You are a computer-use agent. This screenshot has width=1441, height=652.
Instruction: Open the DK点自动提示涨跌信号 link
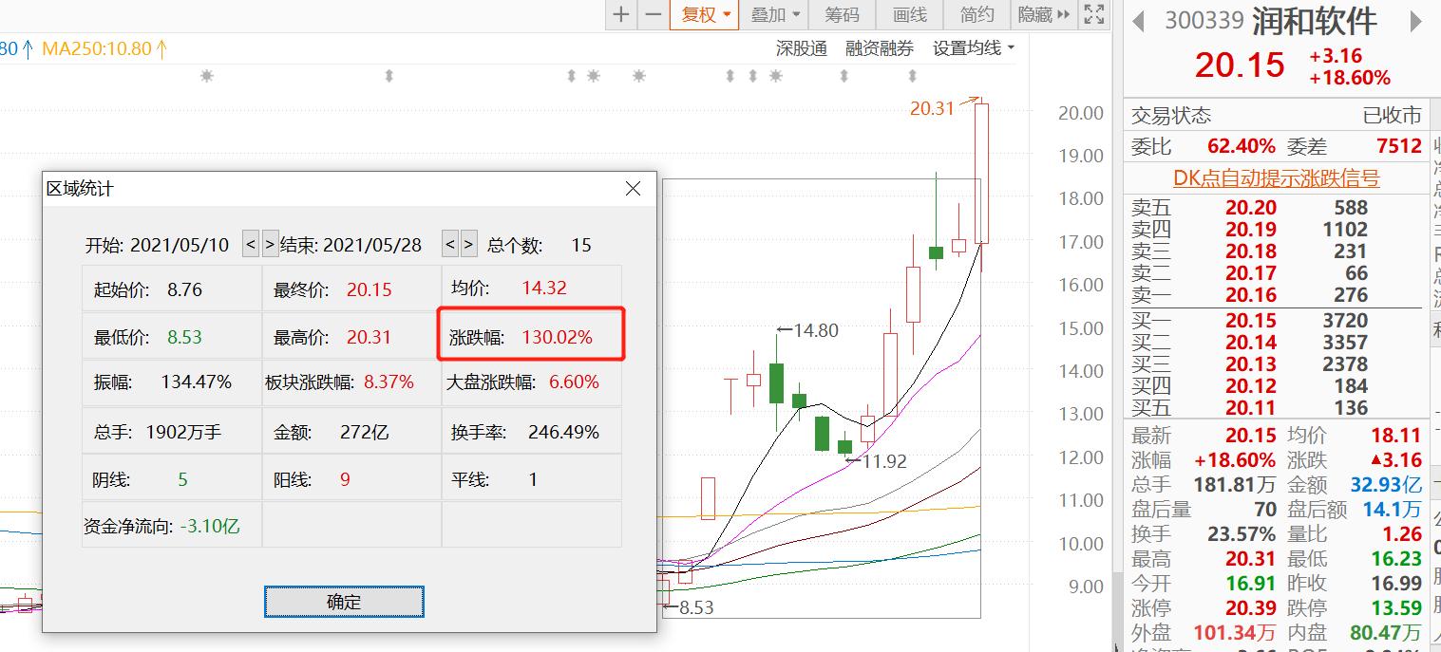click(1278, 178)
